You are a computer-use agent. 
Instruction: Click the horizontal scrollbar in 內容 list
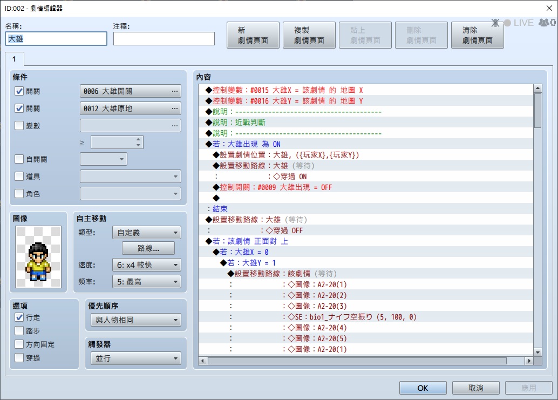357,361
